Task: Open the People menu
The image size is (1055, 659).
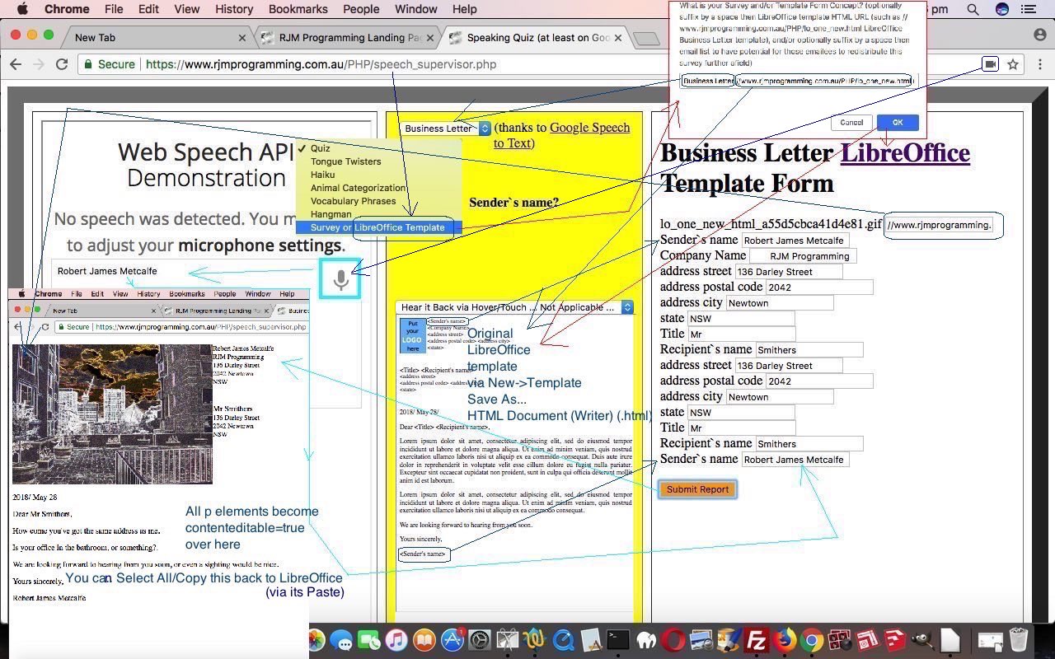Action: pos(361,9)
